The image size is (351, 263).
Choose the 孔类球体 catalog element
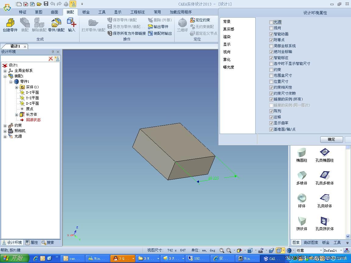pos(324,200)
